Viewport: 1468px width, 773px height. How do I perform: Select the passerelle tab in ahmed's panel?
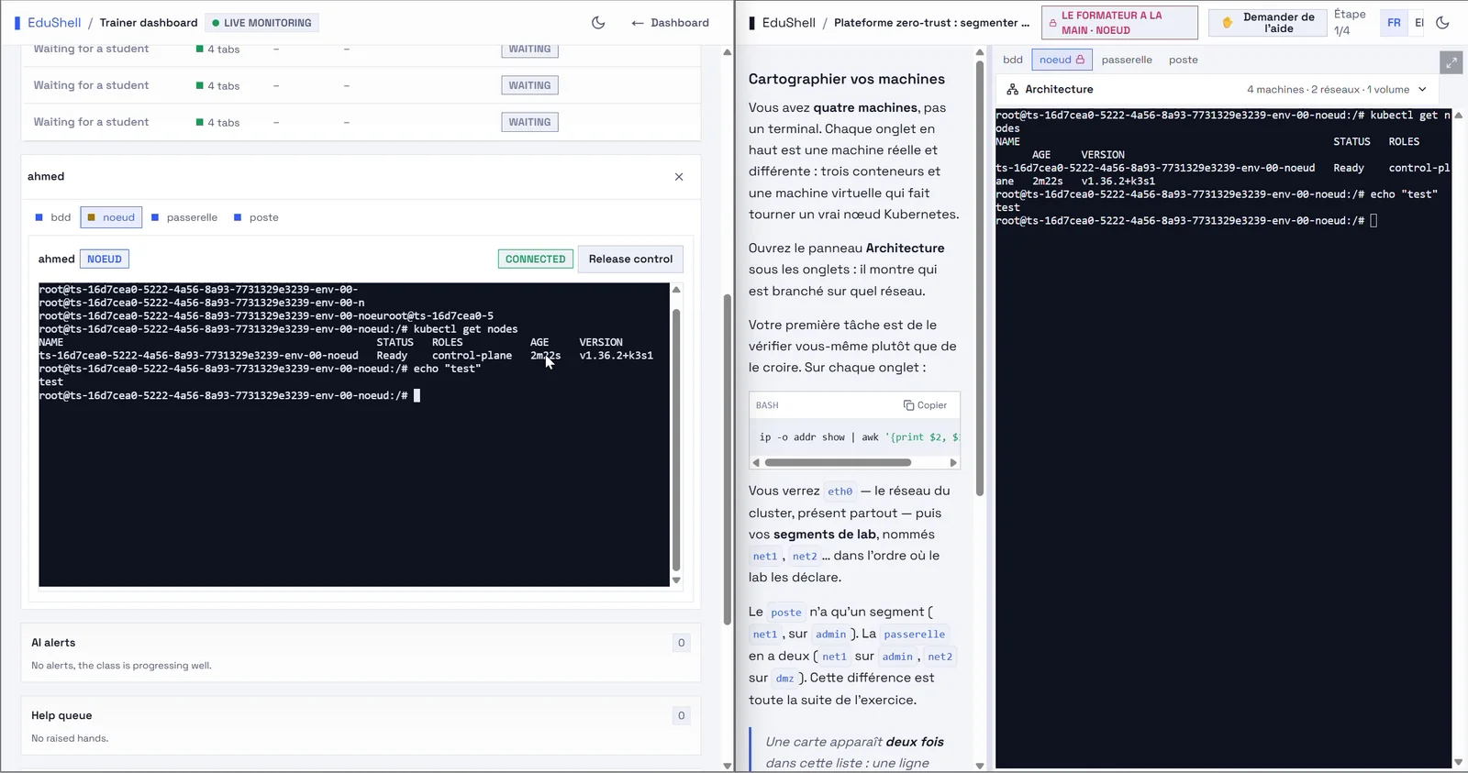(x=184, y=217)
